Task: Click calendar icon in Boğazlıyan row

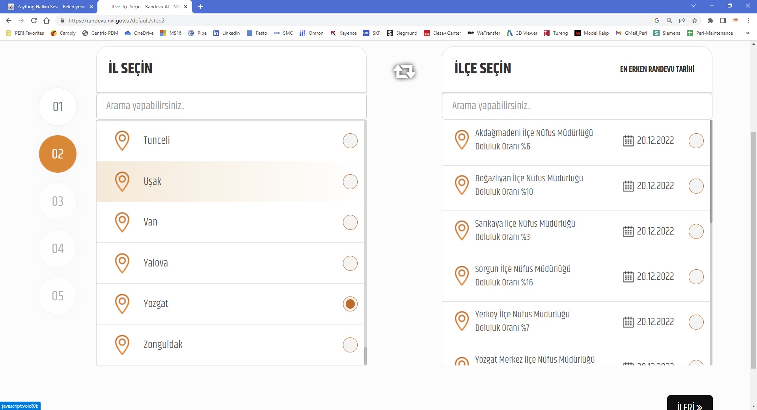Action: click(x=628, y=186)
